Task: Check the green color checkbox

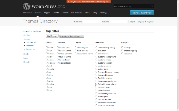Action: pos(47,60)
